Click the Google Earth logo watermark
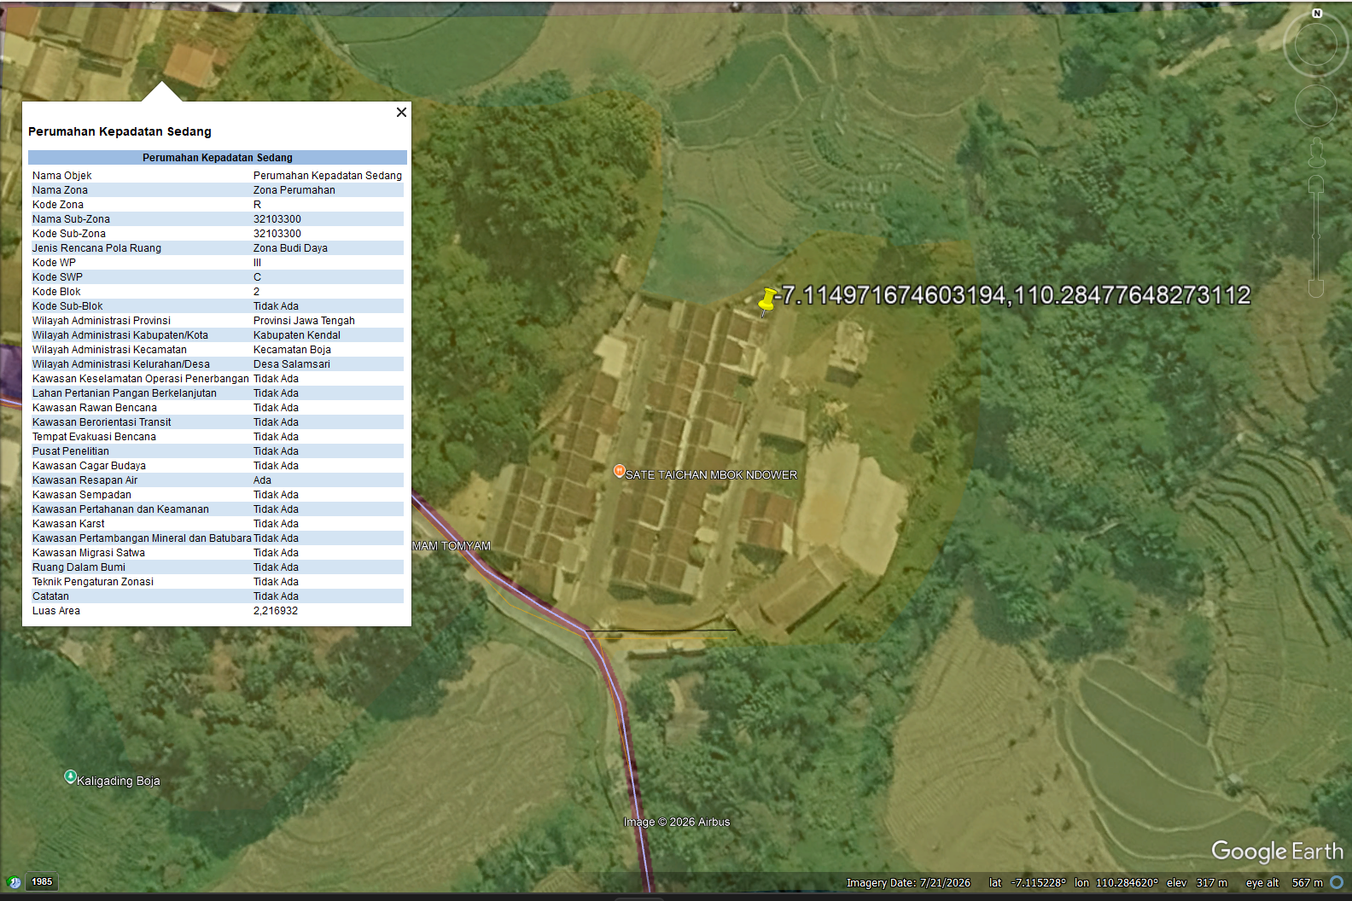The height and width of the screenshot is (901, 1352). [1277, 851]
